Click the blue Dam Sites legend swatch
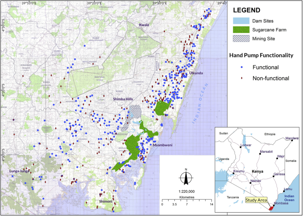Screen dimensions: 303x216 [239, 20]
